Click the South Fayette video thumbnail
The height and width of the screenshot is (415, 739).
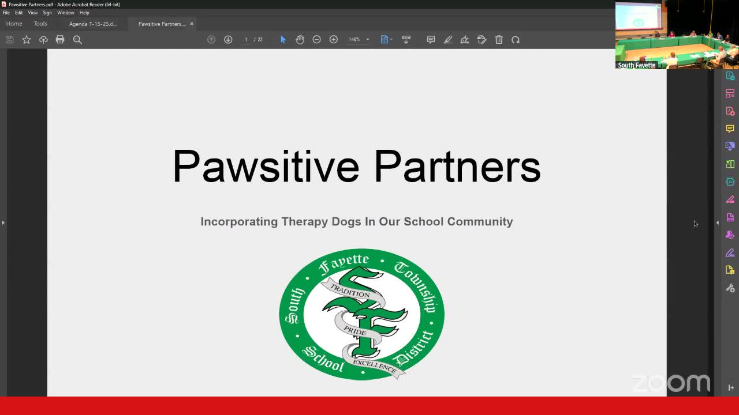click(677, 35)
